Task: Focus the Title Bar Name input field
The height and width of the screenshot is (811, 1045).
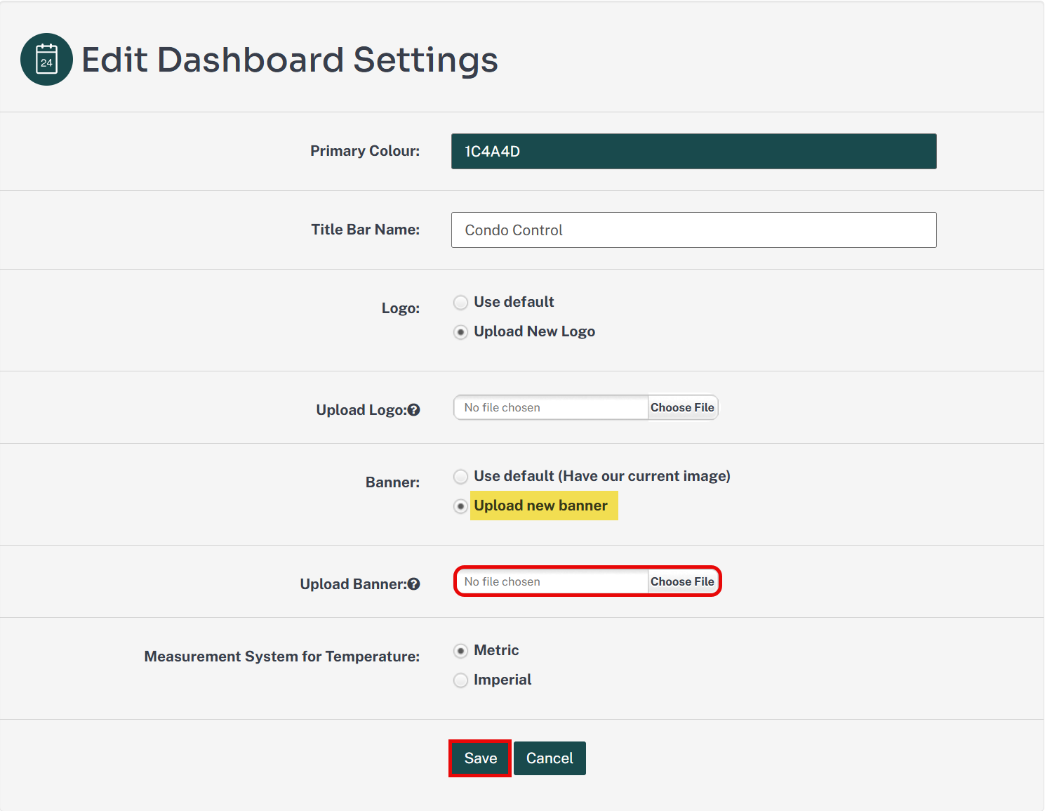Action: (x=693, y=230)
